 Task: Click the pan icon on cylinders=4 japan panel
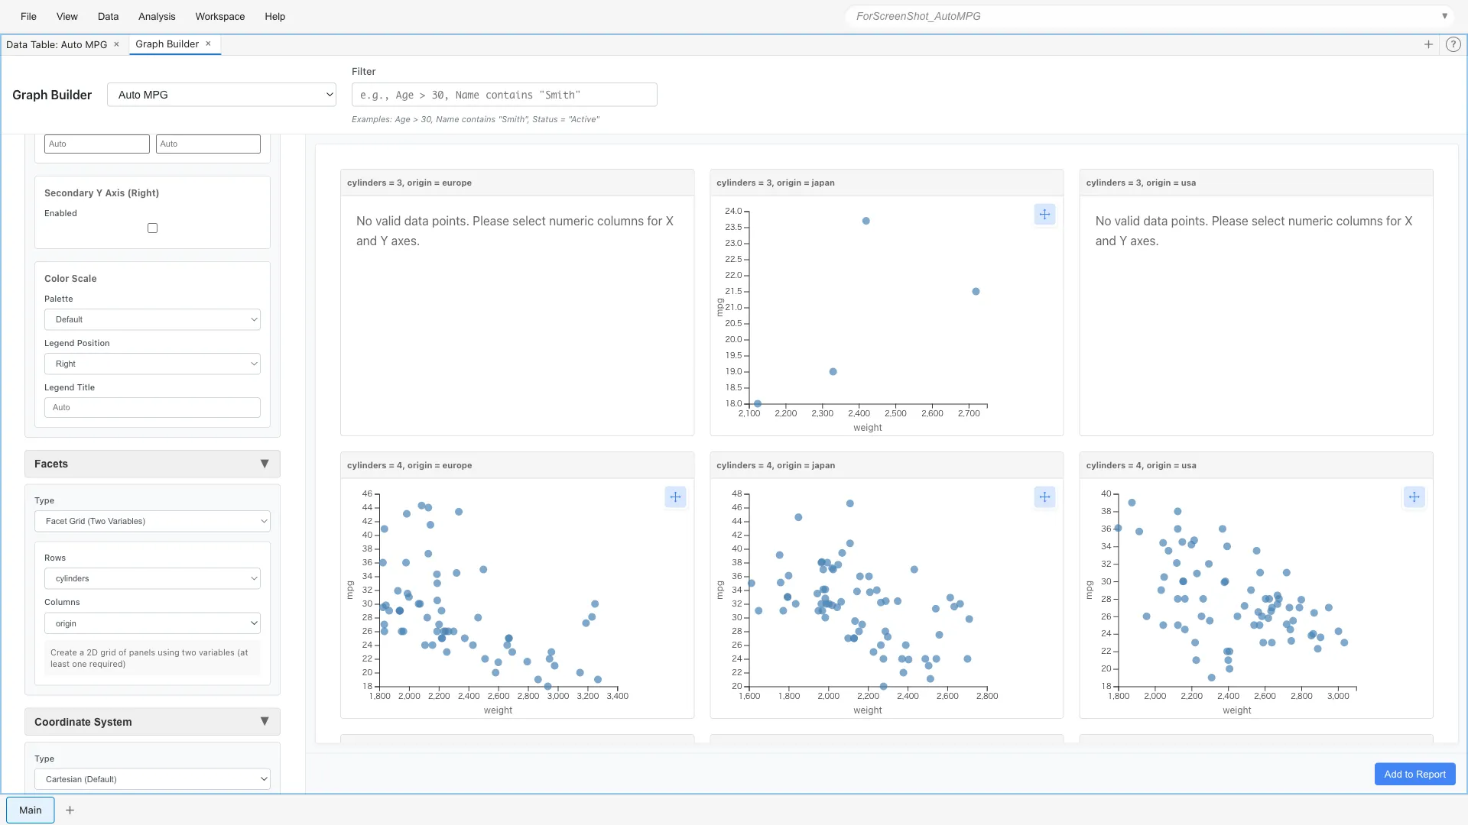[x=1044, y=497]
